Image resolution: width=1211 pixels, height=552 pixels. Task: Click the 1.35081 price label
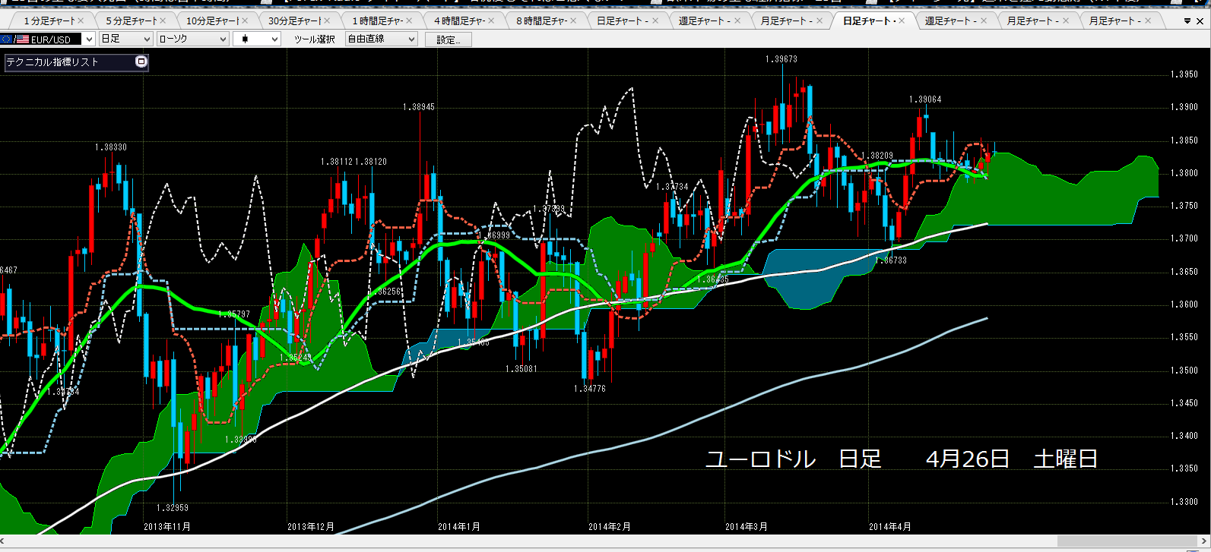521,369
